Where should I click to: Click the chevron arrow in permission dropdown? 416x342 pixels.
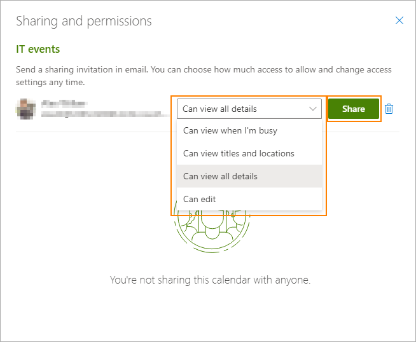pyautogui.click(x=313, y=109)
